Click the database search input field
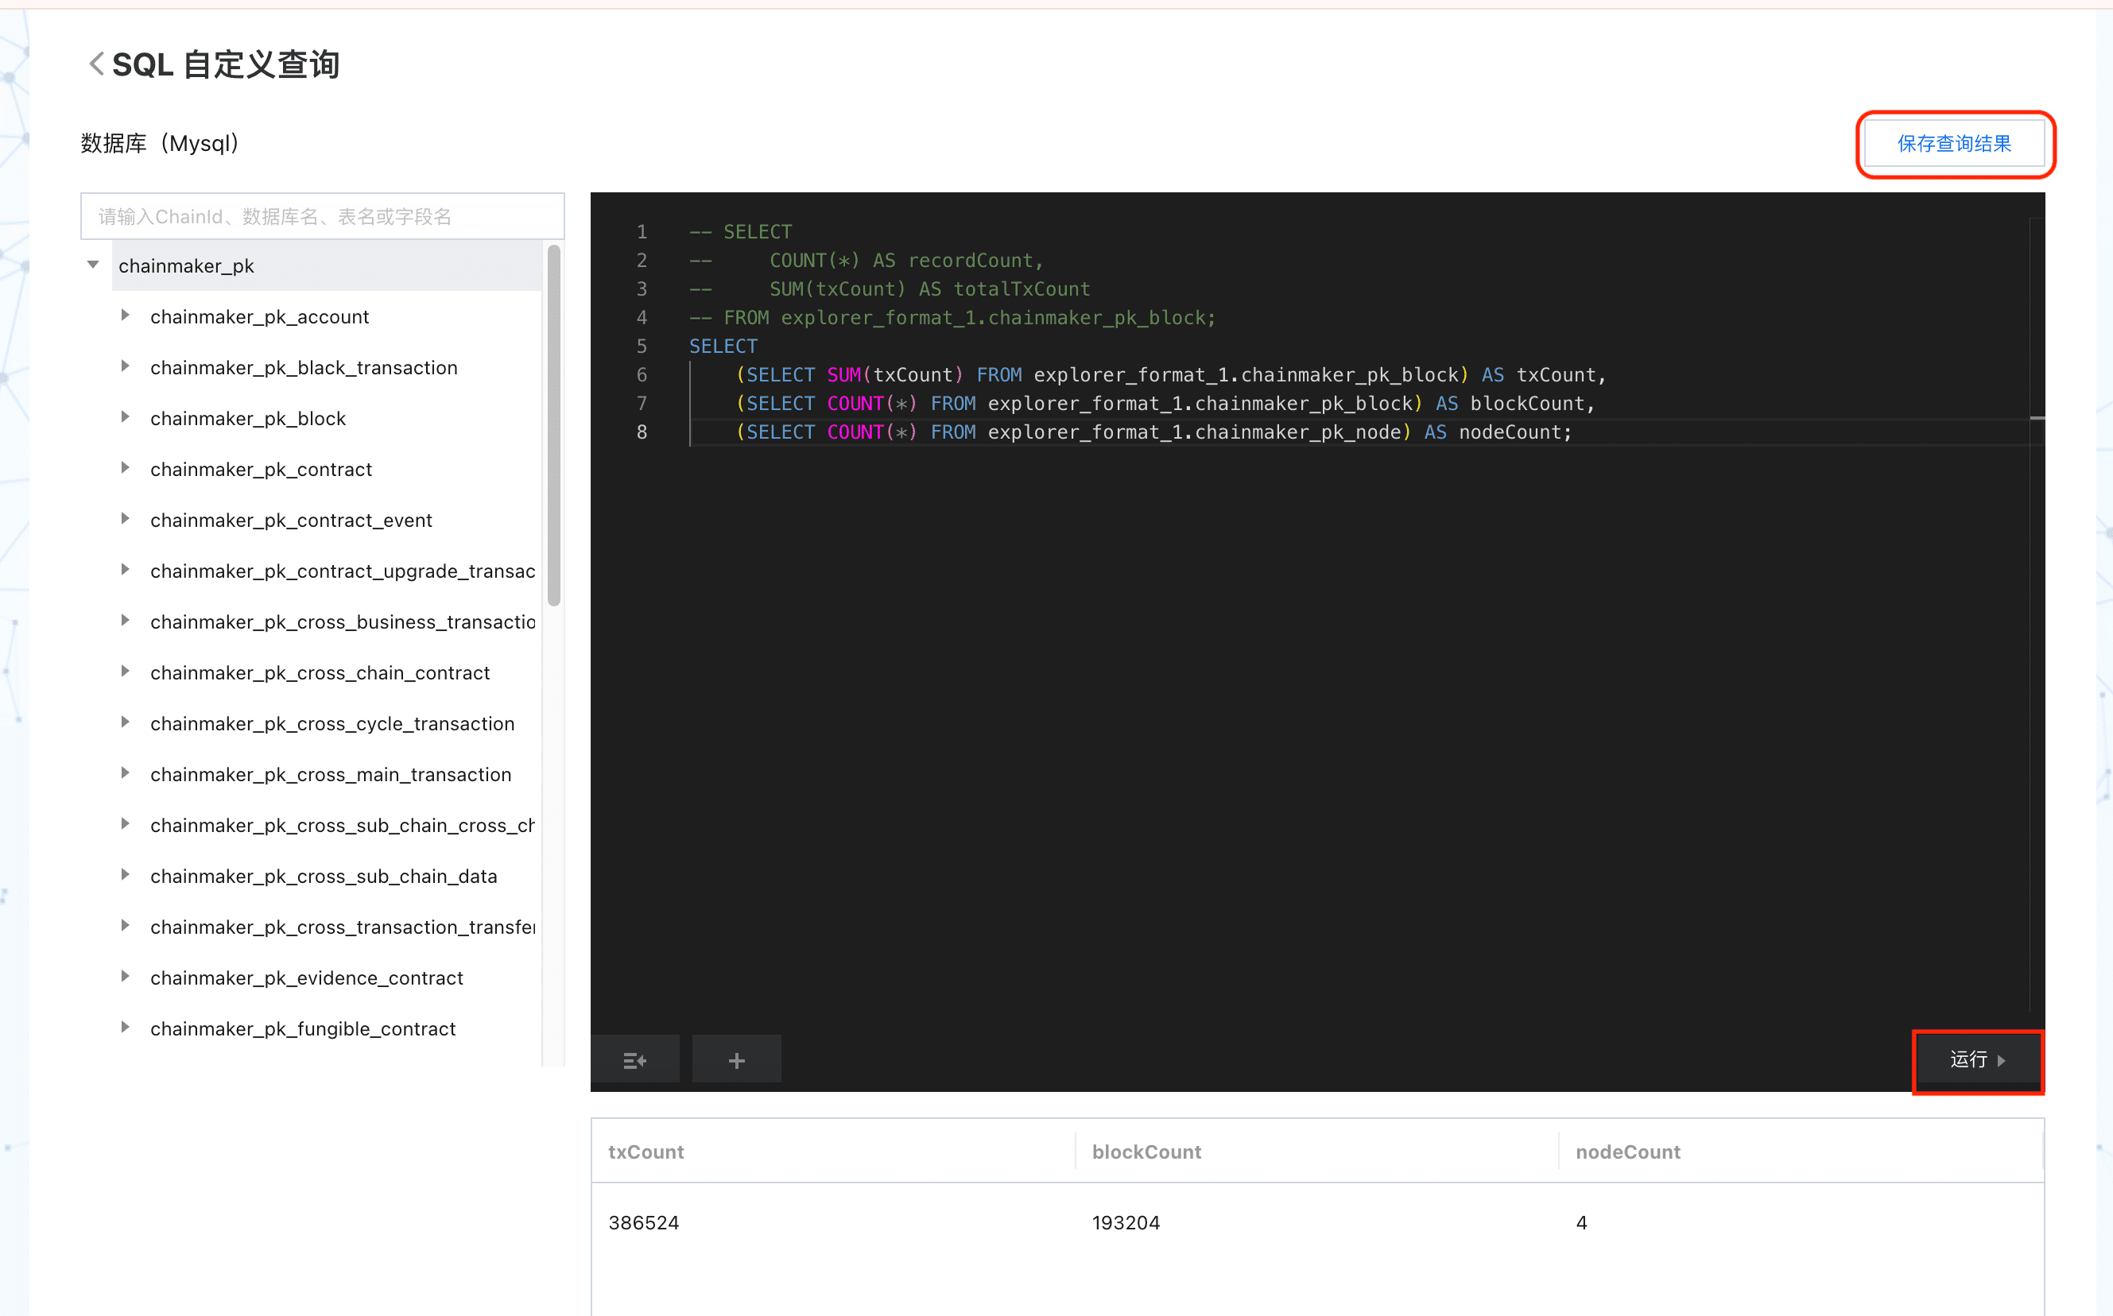The height and width of the screenshot is (1316, 2113). (322, 216)
